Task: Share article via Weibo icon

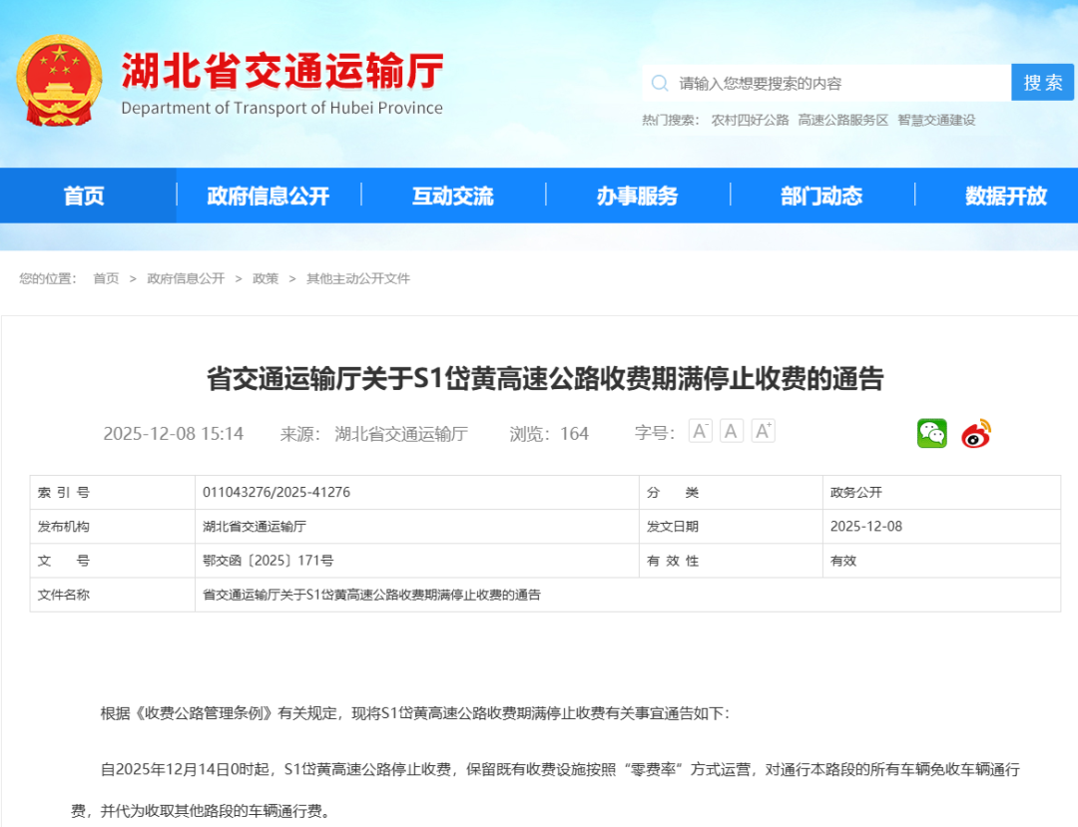Action: [x=976, y=433]
